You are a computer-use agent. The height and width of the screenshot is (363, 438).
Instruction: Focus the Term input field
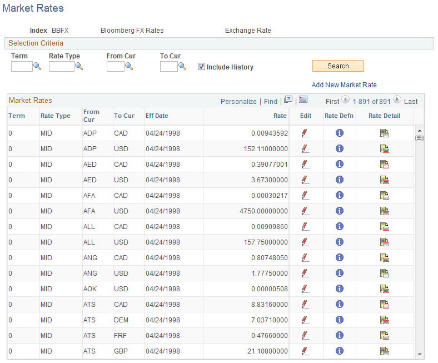[x=22, y=67]
